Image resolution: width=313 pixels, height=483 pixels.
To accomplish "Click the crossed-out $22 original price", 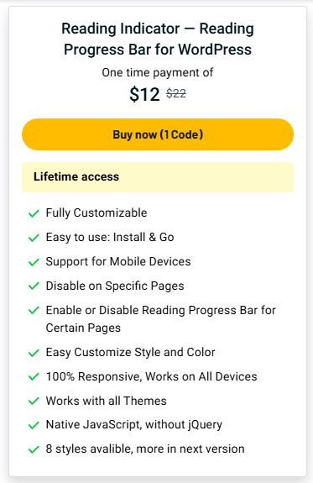I will click(x=176, y=93).
